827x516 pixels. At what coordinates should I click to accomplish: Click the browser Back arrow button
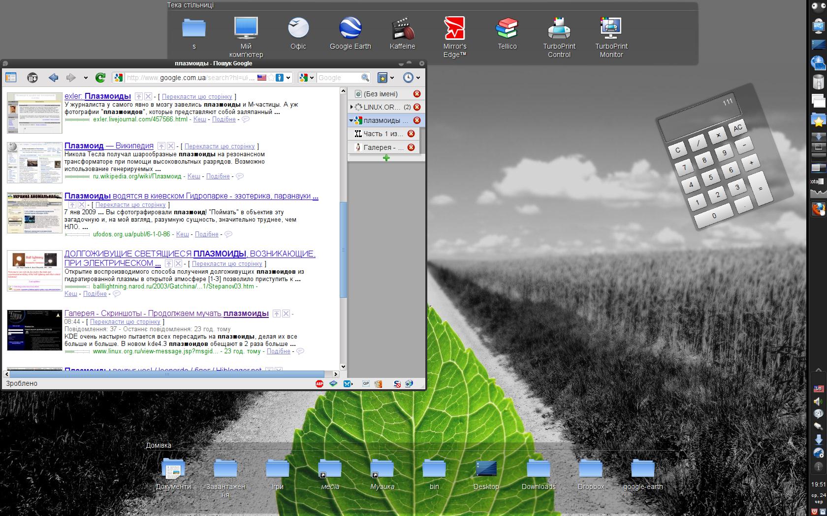54,78
